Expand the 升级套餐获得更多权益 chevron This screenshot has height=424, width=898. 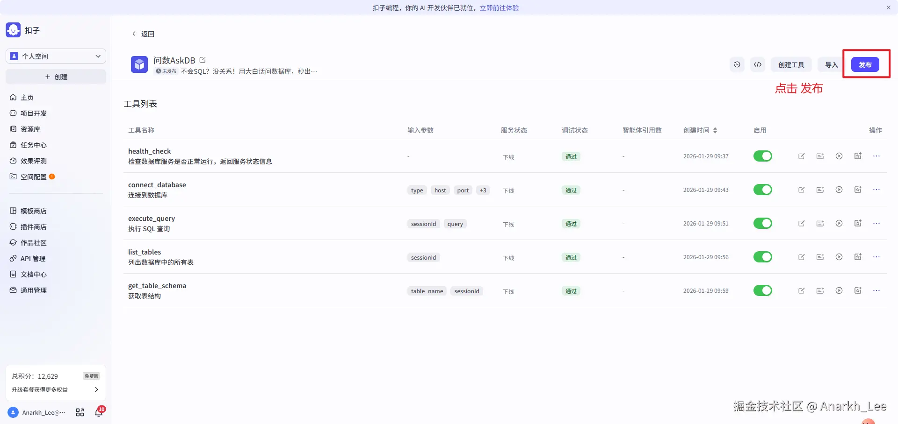click(96, 389)
